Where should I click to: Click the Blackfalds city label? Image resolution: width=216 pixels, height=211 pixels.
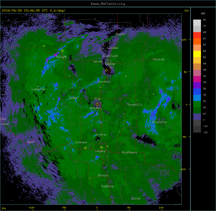point(111,56)
